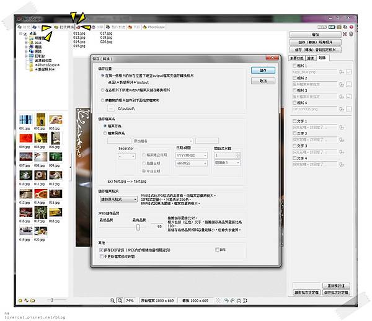Open the YYYYMMDD date format dropdown
372x321 pixels.
point(192,156)
